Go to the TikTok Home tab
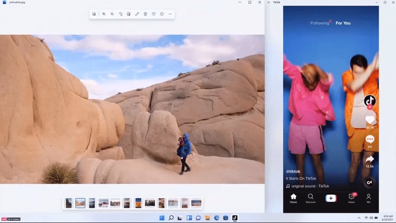Viewport: 396px width, 223px height. point(294,198)
